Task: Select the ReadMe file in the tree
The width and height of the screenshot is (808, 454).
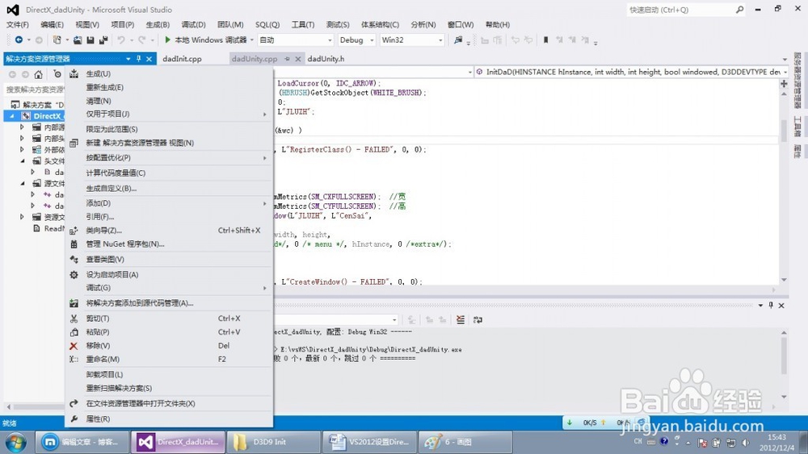Action: (x=49, y=228)
